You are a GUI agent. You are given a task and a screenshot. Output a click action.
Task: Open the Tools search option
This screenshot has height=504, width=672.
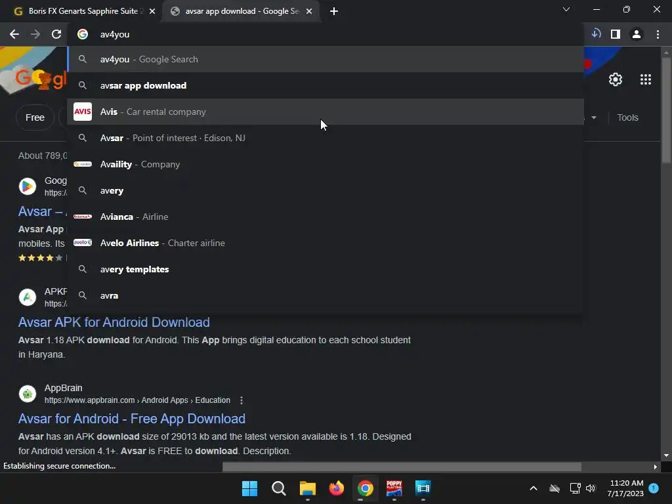[x=627, y=117]
